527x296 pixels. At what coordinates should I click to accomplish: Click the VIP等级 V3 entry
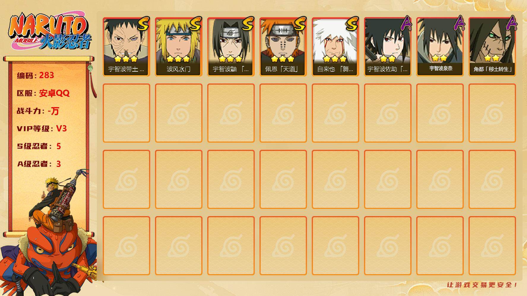(42, 128)
